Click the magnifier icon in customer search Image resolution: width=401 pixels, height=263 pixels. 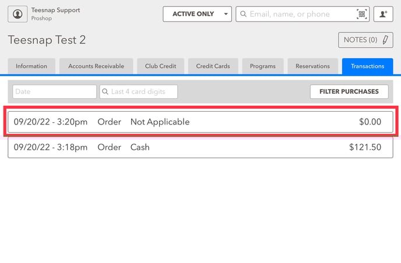[243, 14]
